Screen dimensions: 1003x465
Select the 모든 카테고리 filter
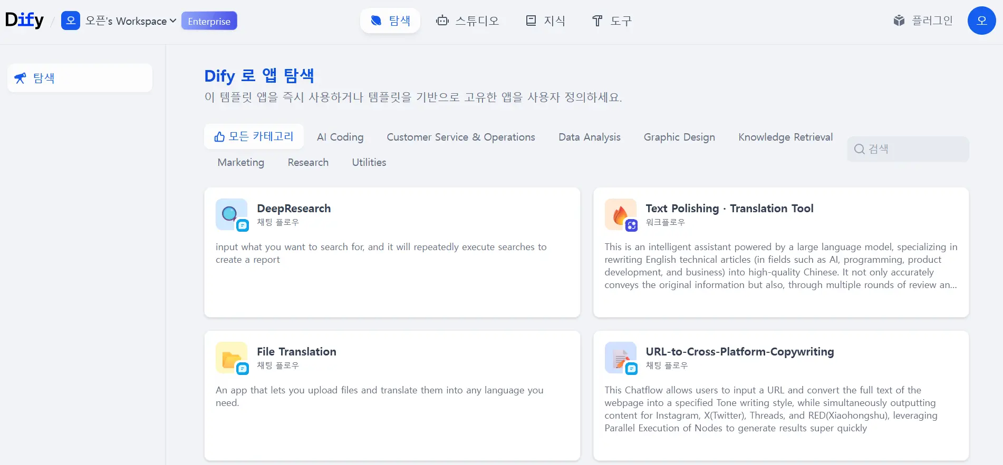pos(254,136)
